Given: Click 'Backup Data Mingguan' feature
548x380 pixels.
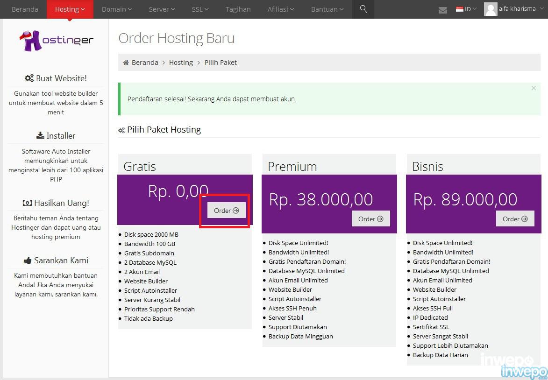Looking at the screenshot, I should pos(300,337).
